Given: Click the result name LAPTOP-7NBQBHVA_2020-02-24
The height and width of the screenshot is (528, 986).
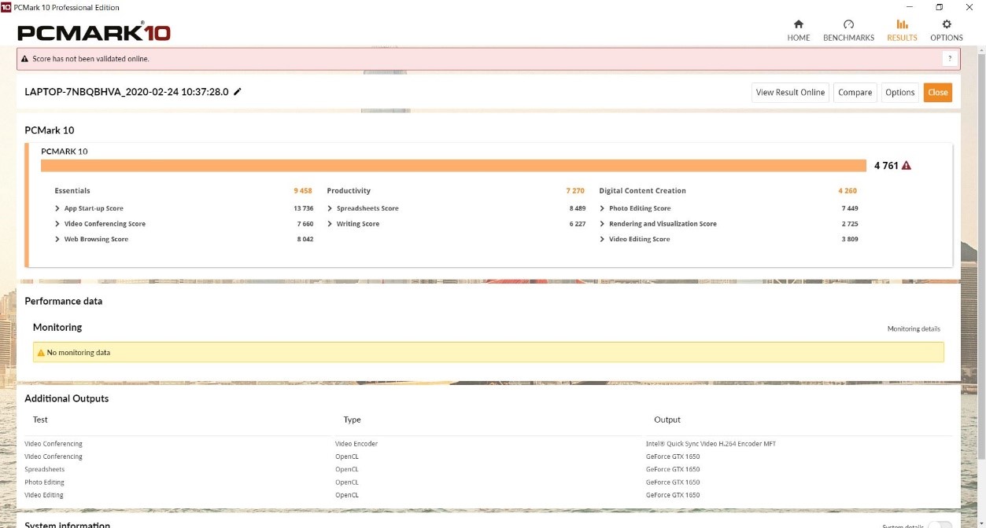Looking at the screenshot, I should click(127, 92).
